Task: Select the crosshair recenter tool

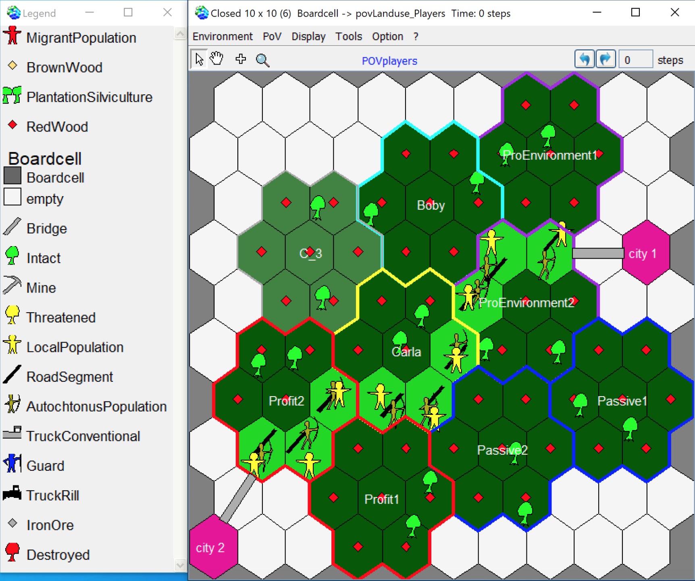Action: tap(241, 59)
